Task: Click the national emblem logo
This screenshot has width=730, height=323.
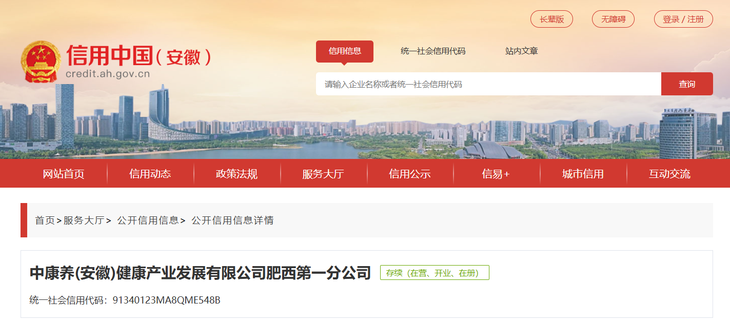Action: pyautogui.click(x=41, y=62)
